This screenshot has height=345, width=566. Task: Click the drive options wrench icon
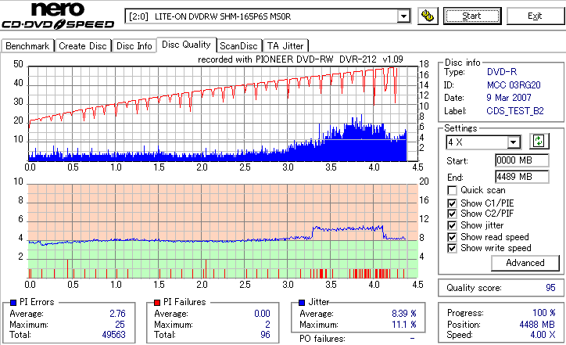click(428, 16)
